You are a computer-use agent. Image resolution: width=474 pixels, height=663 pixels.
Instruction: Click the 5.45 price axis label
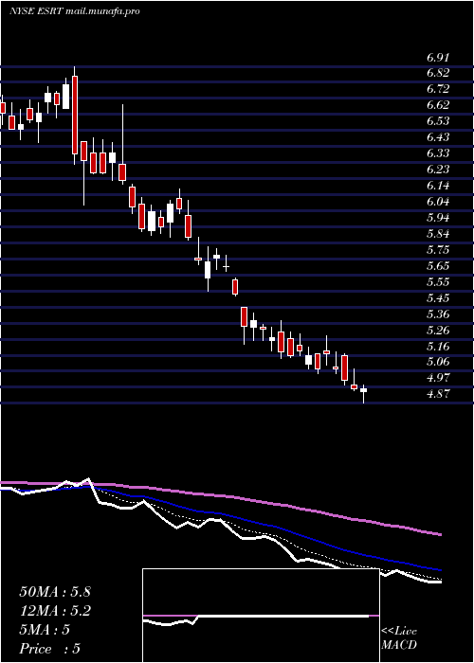click(438, 298)
